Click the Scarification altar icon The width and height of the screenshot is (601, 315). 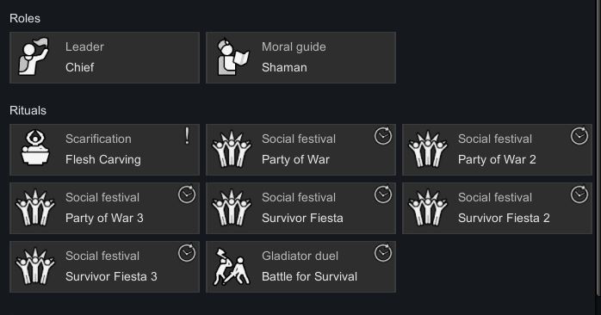[x=35, y=147]
